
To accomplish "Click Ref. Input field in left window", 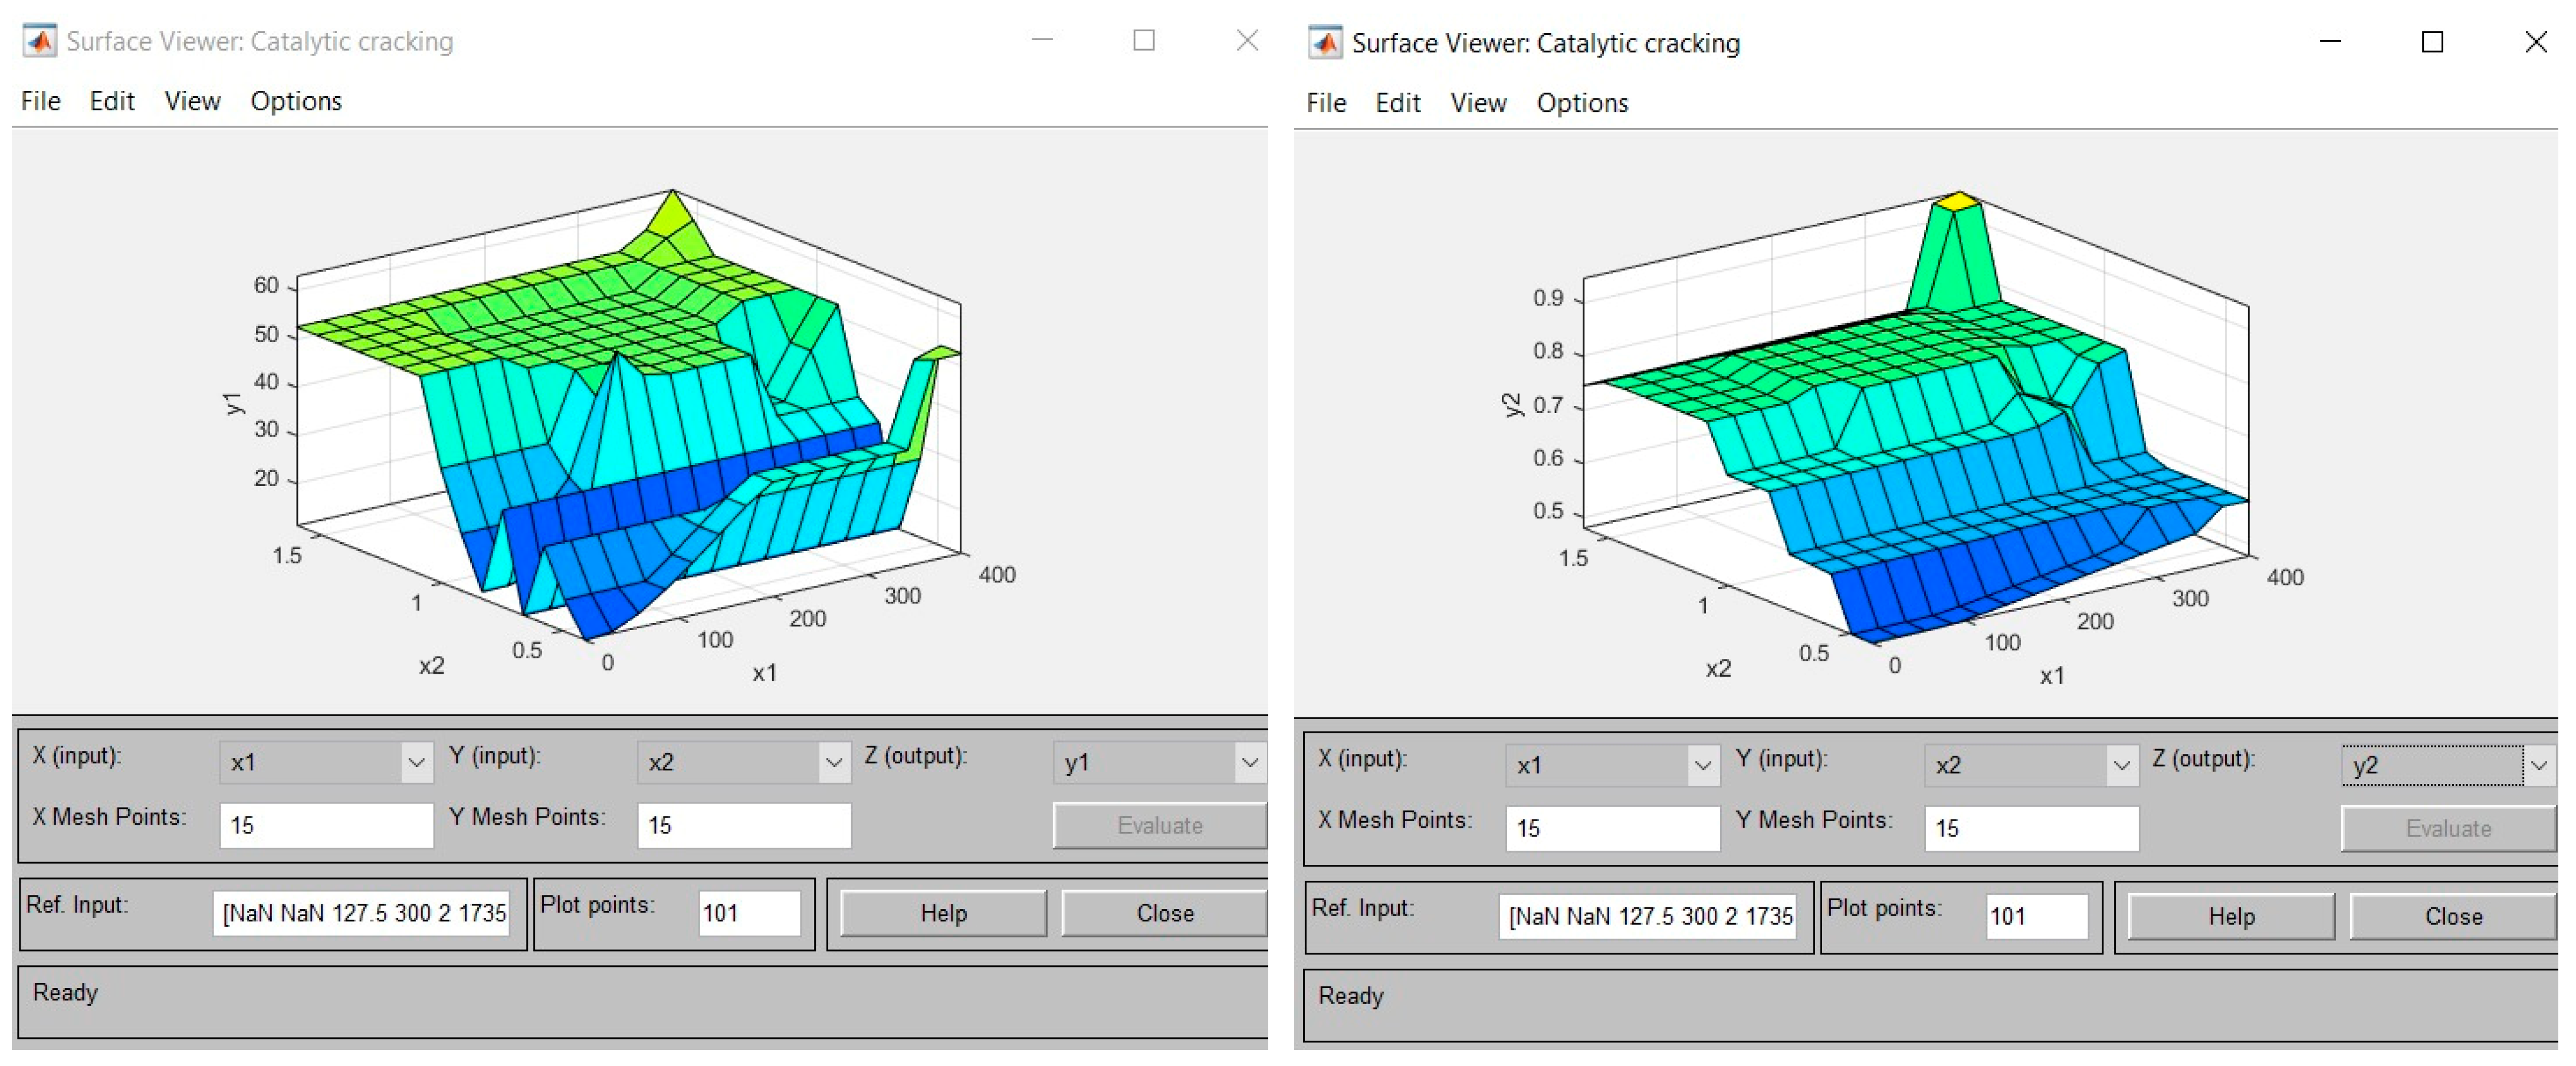I will (362, 914).
